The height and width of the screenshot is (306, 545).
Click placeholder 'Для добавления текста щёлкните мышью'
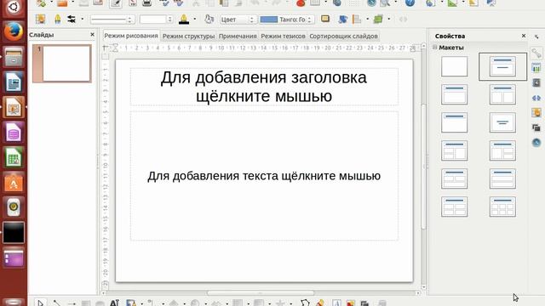264,176
